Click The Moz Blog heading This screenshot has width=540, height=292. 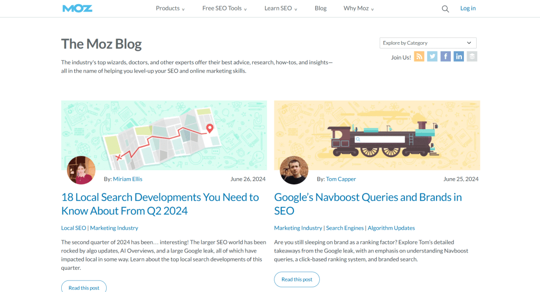click(x=101, y=44)
